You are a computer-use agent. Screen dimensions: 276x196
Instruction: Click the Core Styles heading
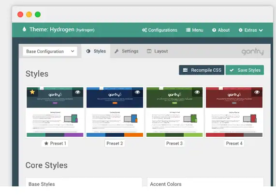pos(46,165)
